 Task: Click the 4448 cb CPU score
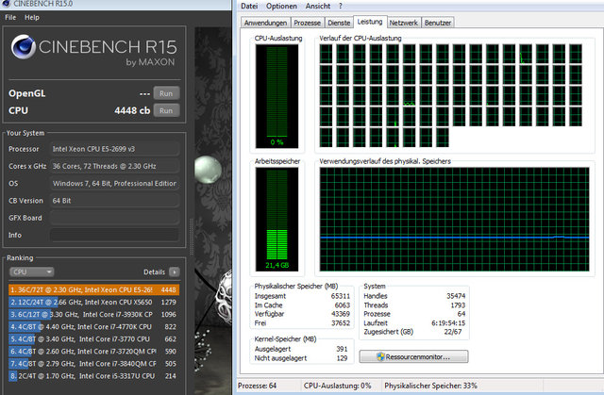pyautogui.click(x=132, y=110)
